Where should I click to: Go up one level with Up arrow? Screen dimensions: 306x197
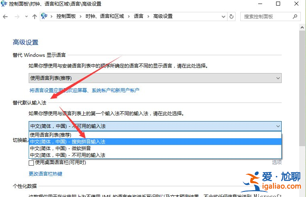(x=35, y=17)
